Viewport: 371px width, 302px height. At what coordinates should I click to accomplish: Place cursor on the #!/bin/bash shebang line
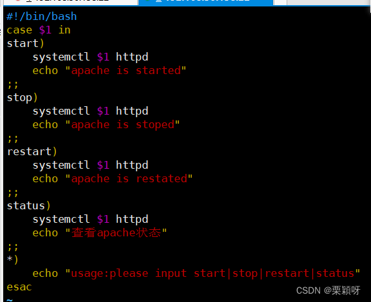point(42,17)
